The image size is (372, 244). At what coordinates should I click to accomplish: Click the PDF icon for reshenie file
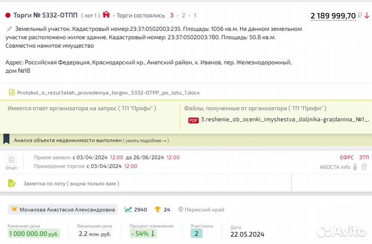[x=194, y=120]
